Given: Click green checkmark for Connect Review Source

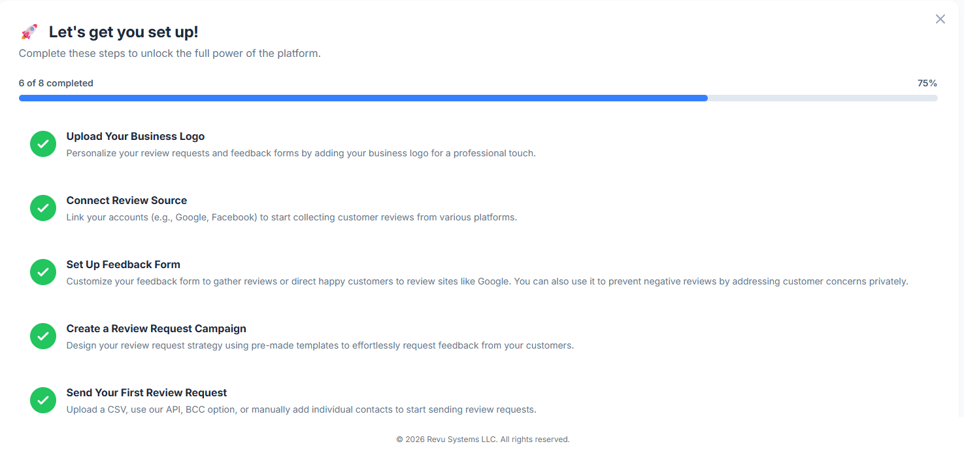Looking at the screenshot, I should point(43,208).
